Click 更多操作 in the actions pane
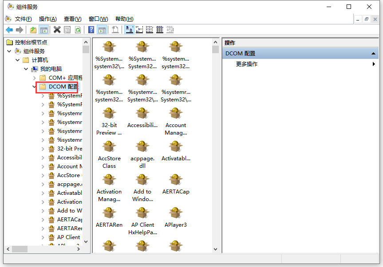 [247, 64]
